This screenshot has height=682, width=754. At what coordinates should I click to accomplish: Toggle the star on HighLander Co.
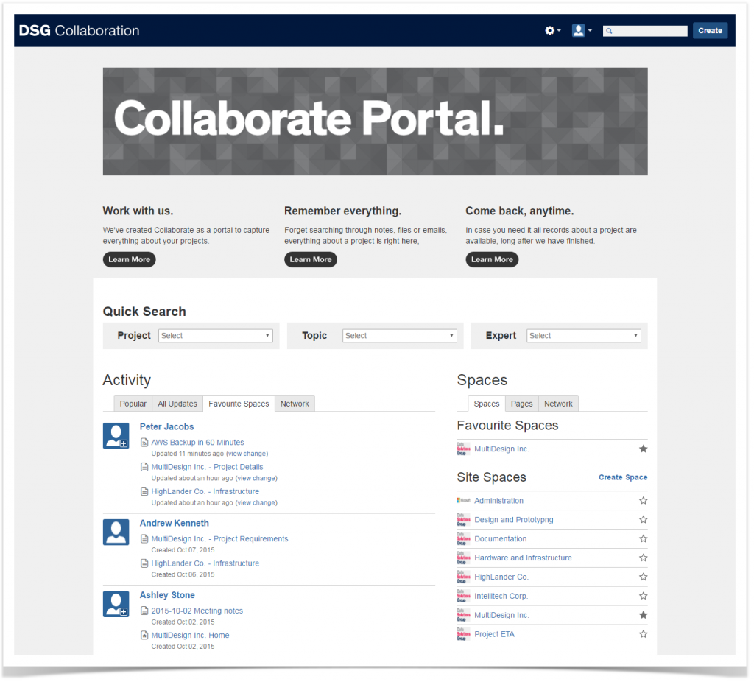pos(643,577)
